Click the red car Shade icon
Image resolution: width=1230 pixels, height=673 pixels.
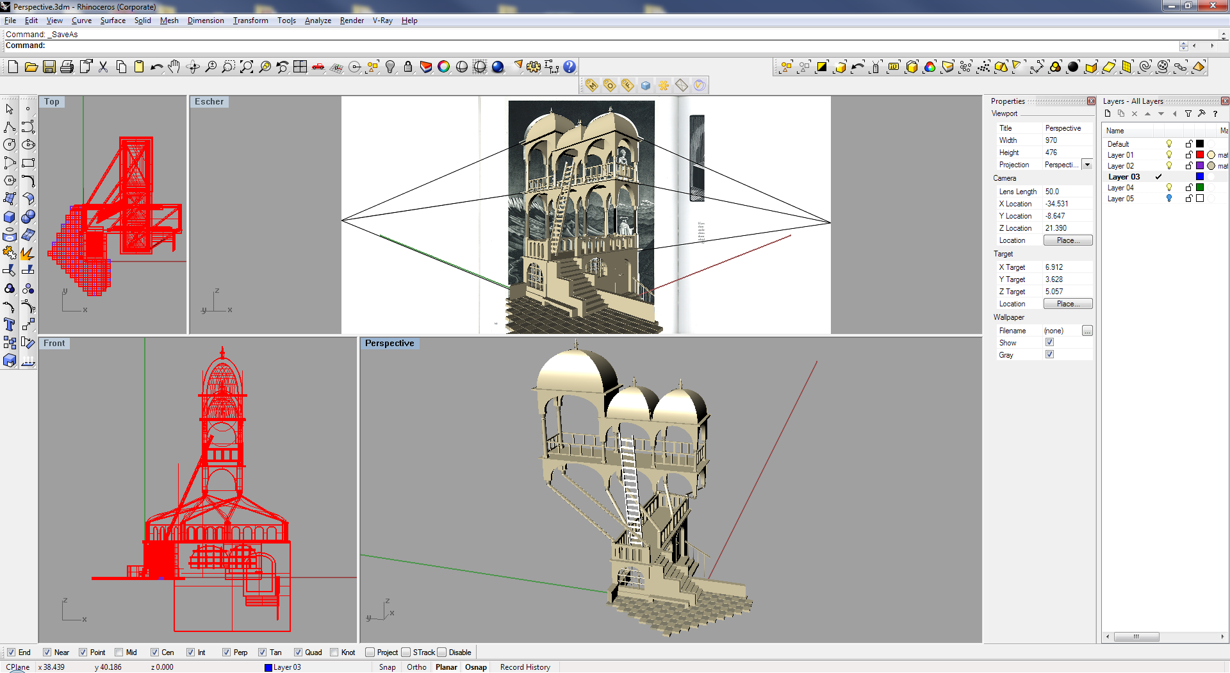pyautogui.click(x=318, y=67)
